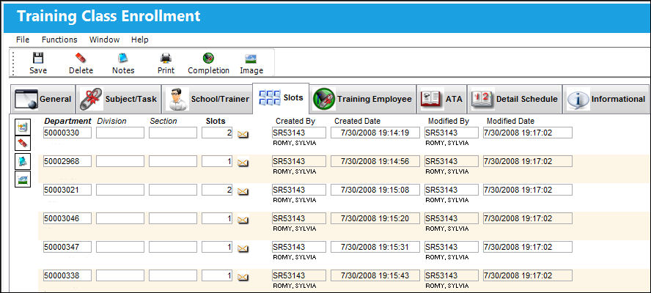This screenshot has height=293, width=651.
Task: Open the File menu
Action: pos(23,40)
